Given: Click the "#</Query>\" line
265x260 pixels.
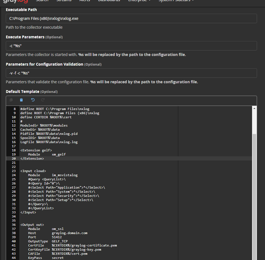Looking at the screenshot, I should pos(38,204).
